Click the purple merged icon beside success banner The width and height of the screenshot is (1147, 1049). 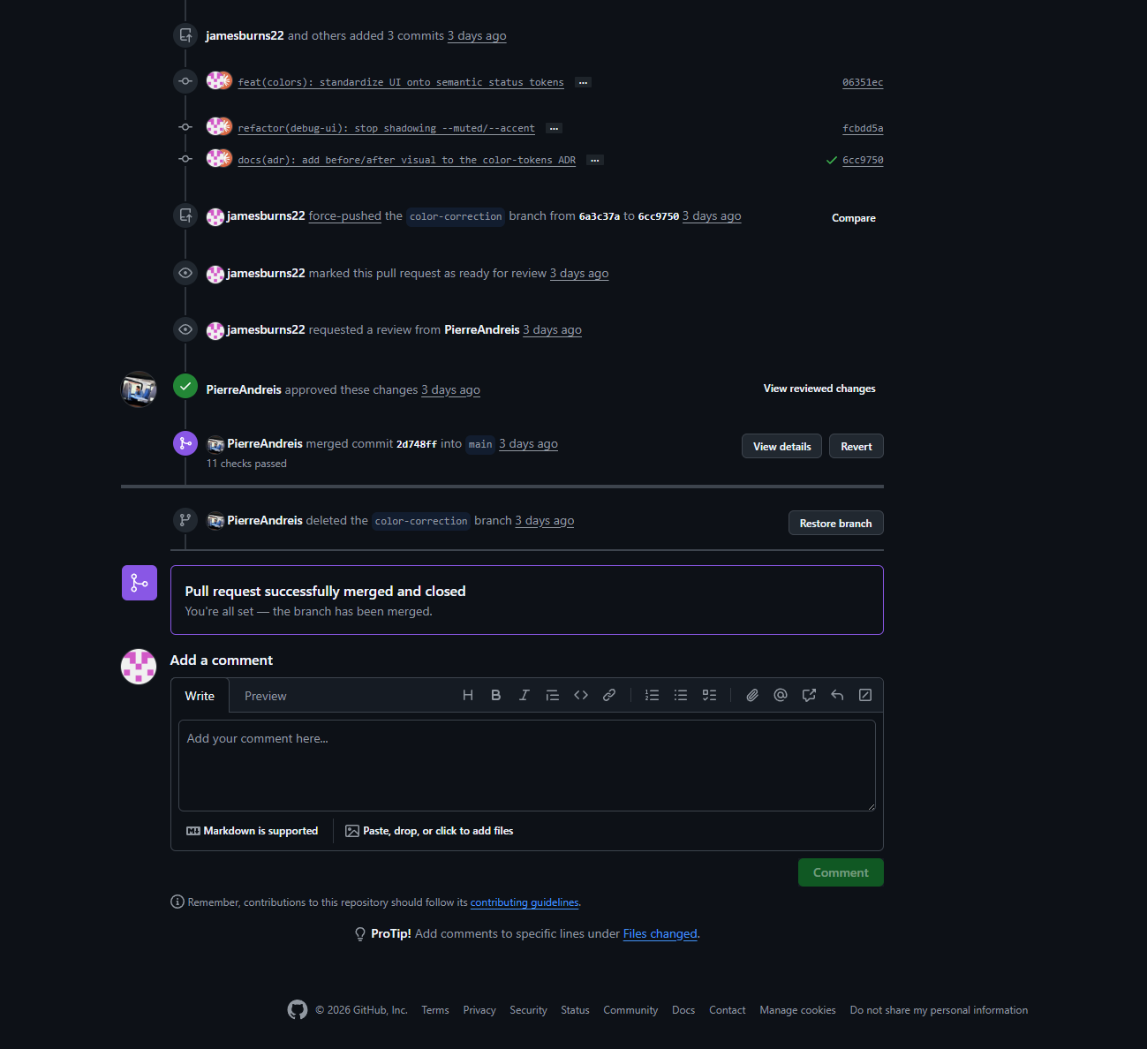140,583
